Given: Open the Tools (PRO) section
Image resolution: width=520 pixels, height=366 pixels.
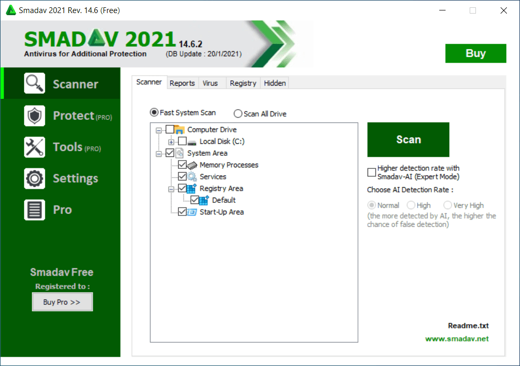Looking at the screenshot, I should pyautogui.click(x=61, y=147).
